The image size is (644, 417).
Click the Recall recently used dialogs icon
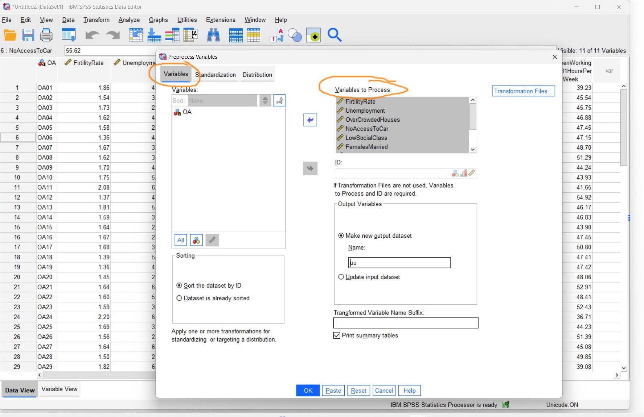tap(69, 35)
